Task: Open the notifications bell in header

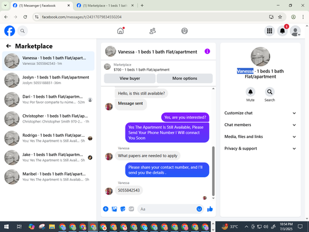Action: tap(282, 31)
